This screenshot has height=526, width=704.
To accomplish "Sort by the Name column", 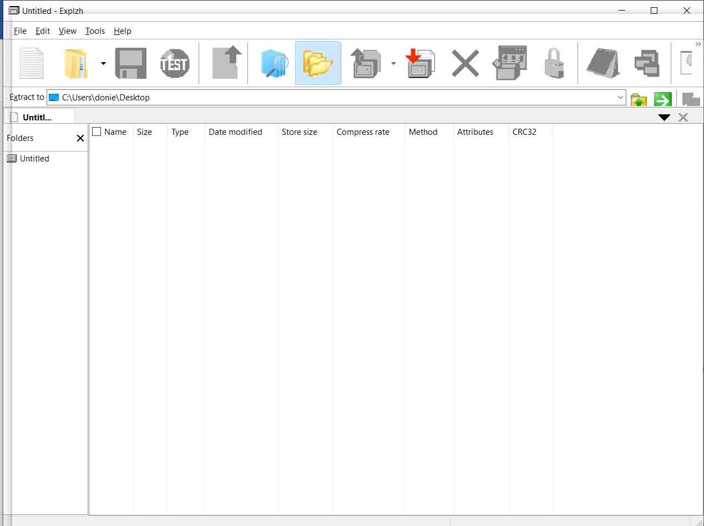I will click(115, 132).
